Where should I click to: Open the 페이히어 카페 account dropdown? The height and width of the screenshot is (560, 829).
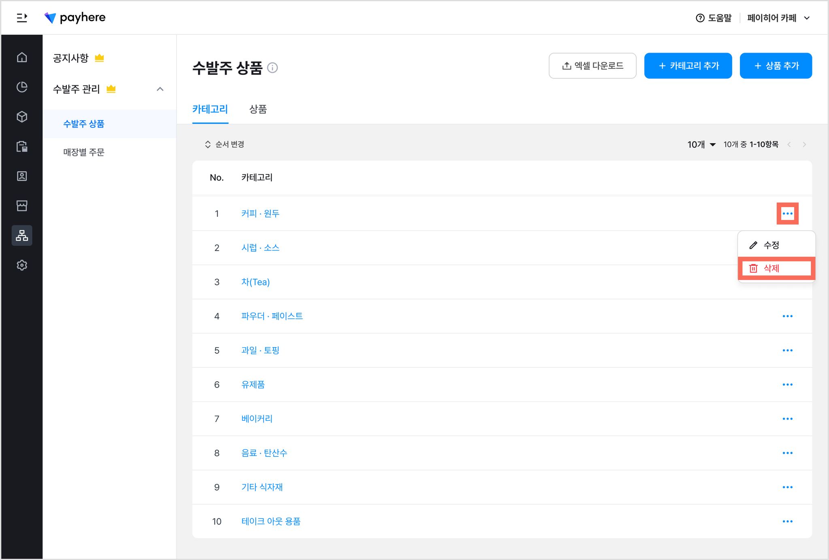click(778, 18)
